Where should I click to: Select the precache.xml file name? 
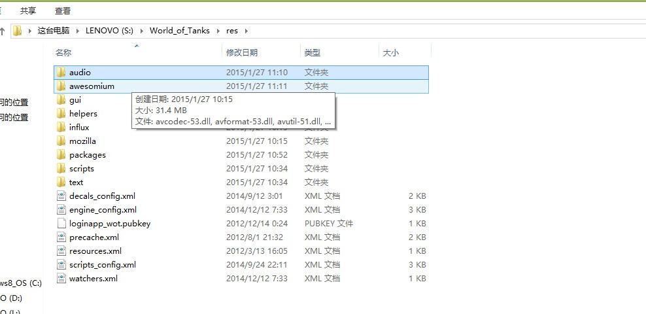tap(94, 237)
